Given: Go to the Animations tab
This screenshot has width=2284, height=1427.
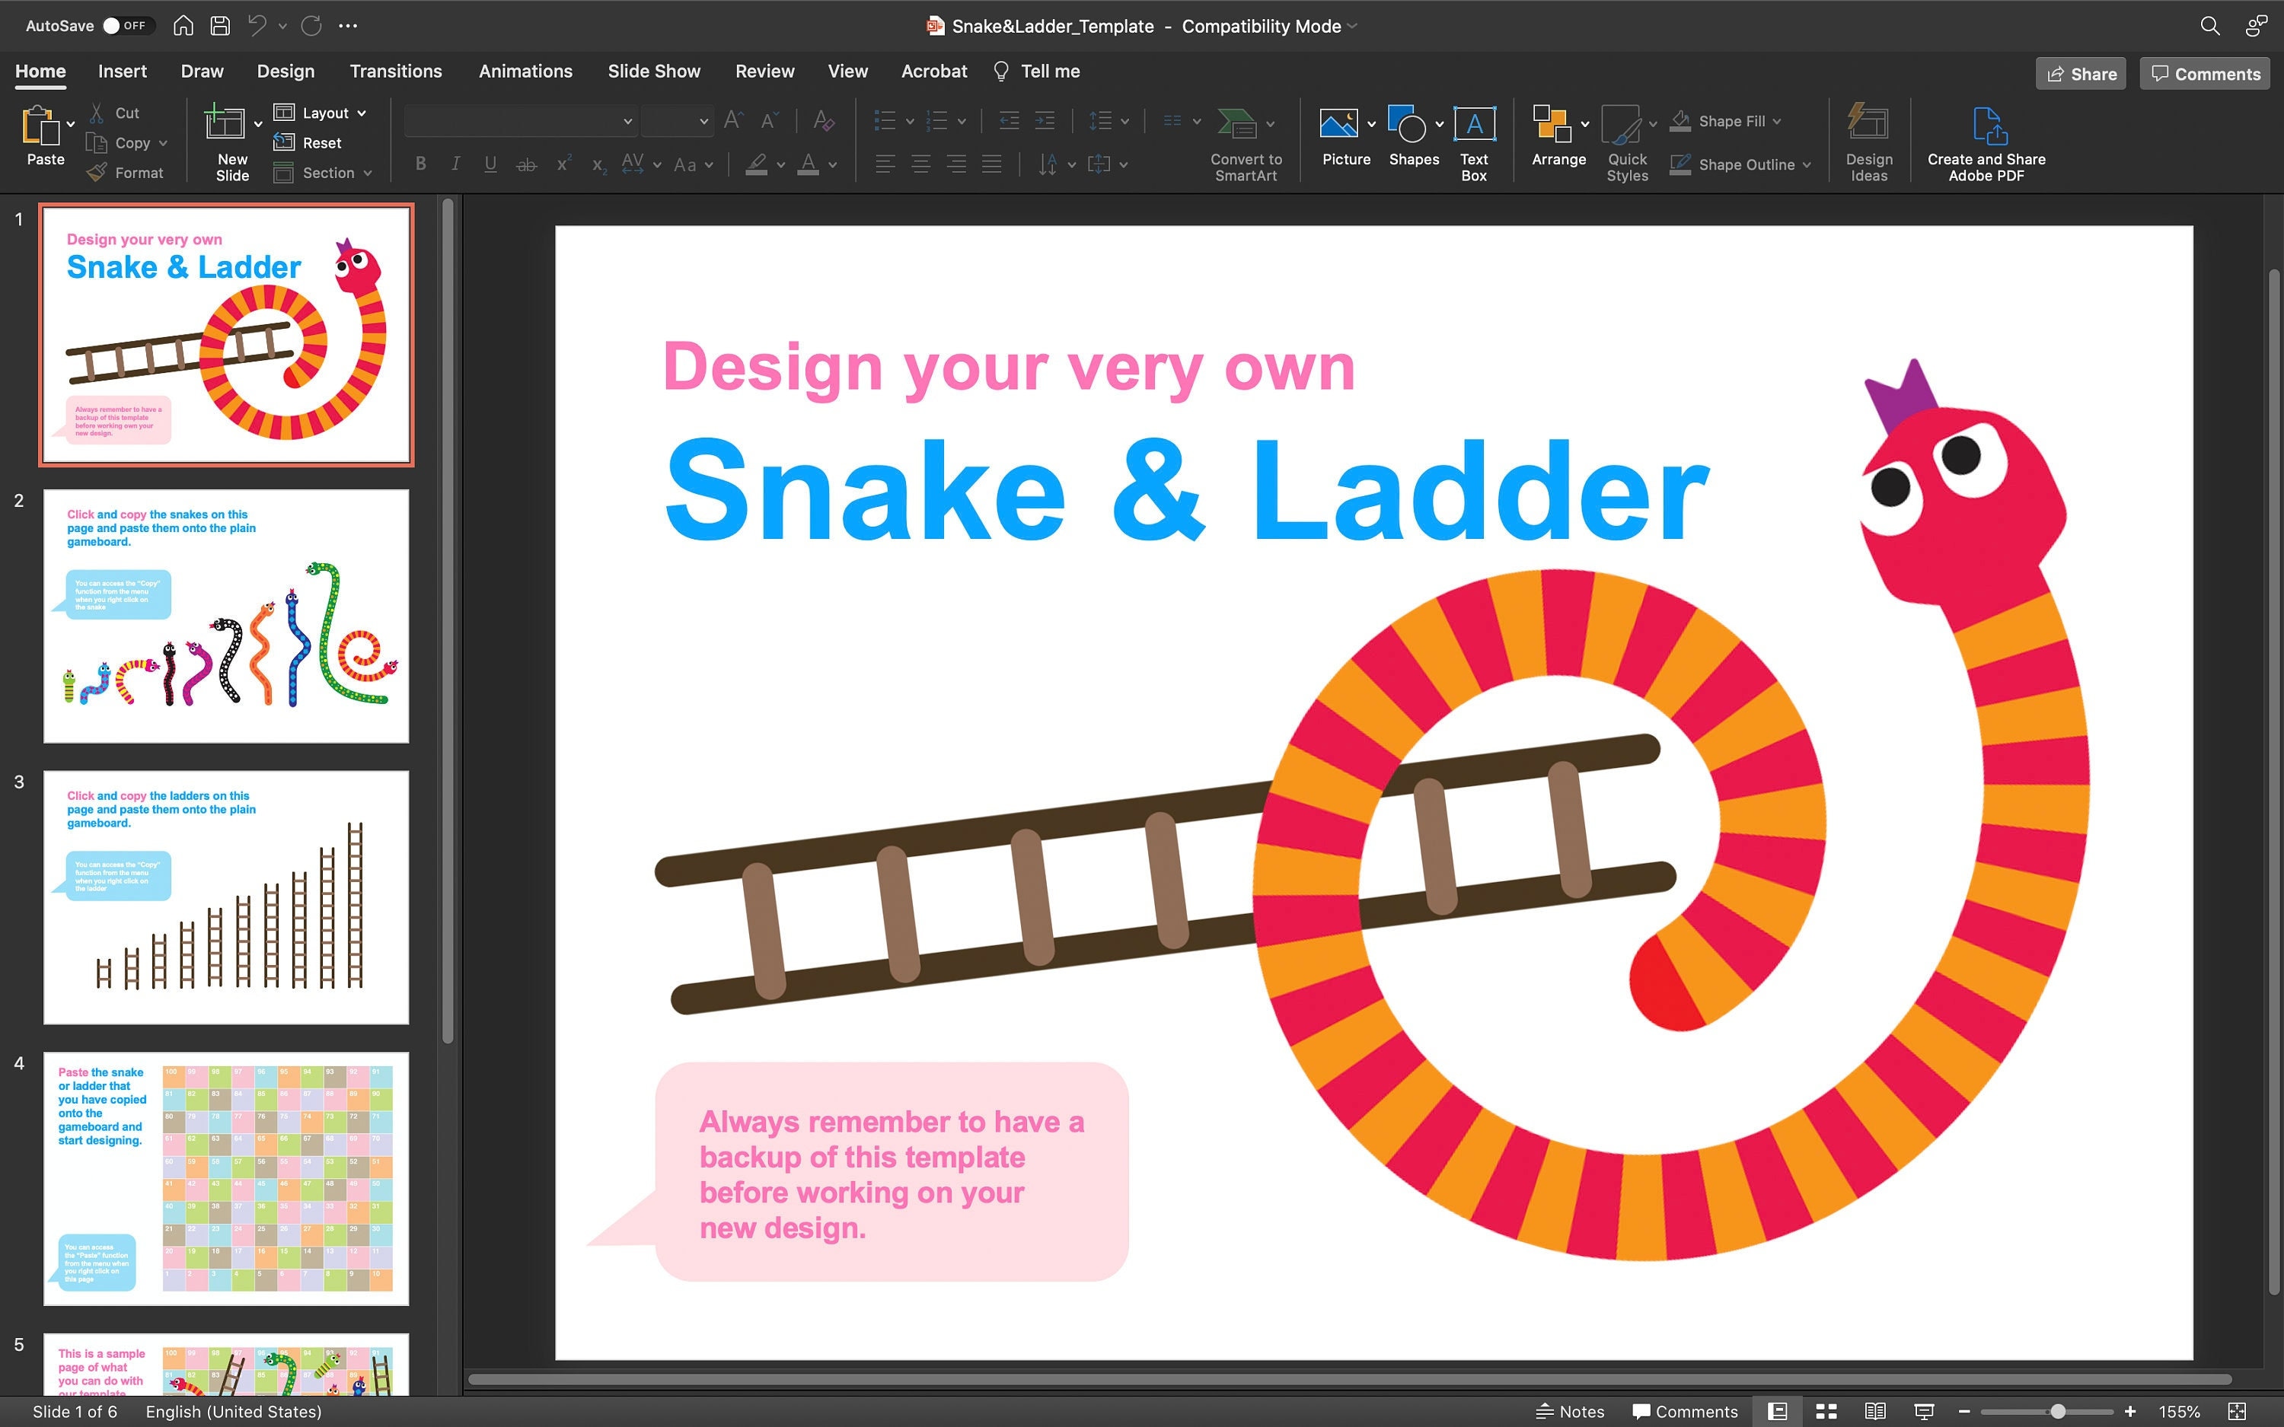Looking at the screenshot, I should coord(525,71).
